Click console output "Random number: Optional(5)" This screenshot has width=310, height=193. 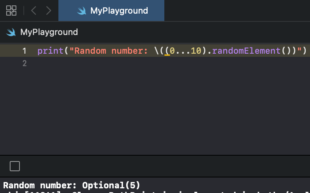[72, 185]
